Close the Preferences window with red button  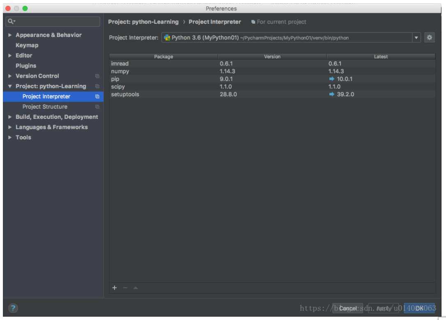(8, 8)
